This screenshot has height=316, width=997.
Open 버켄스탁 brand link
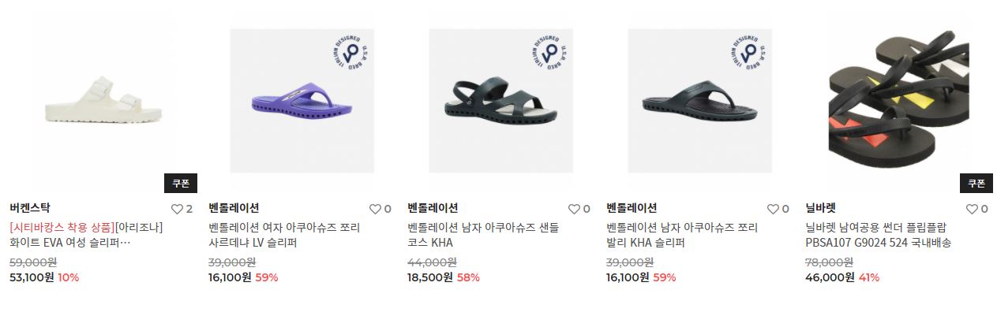30,209
